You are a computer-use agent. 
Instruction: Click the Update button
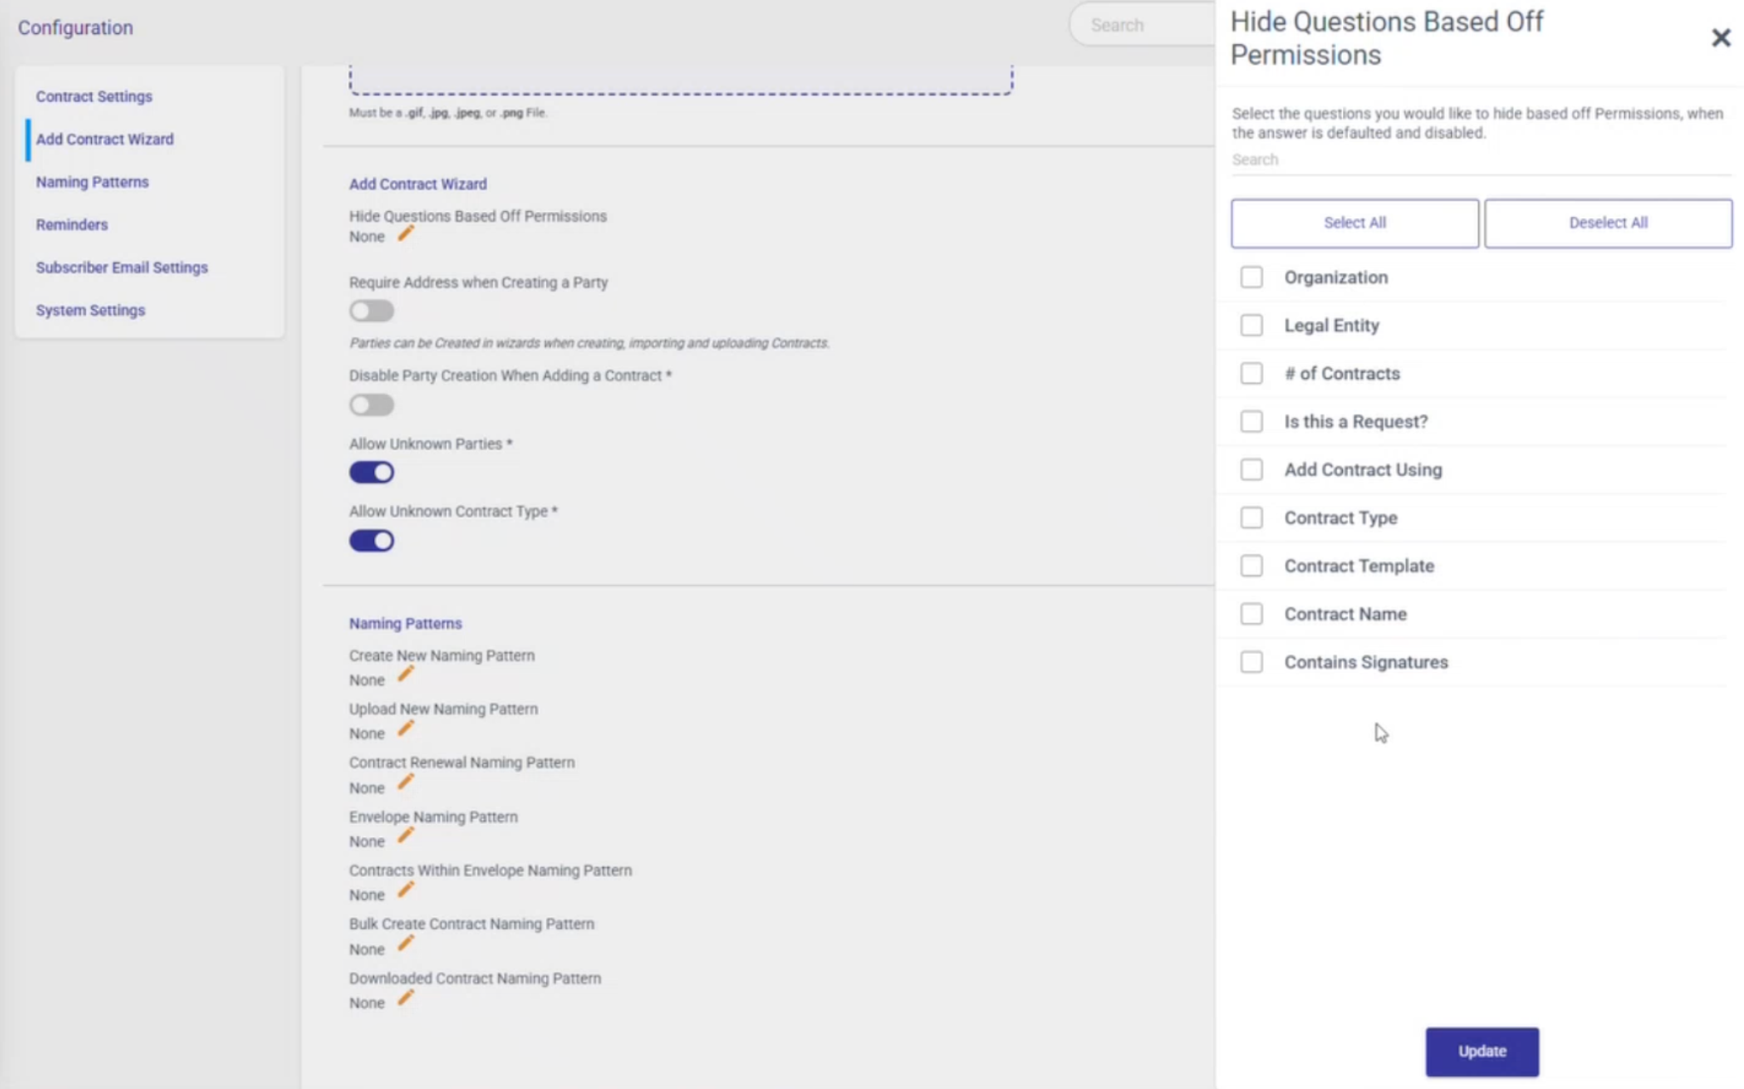point(1482,1052)
